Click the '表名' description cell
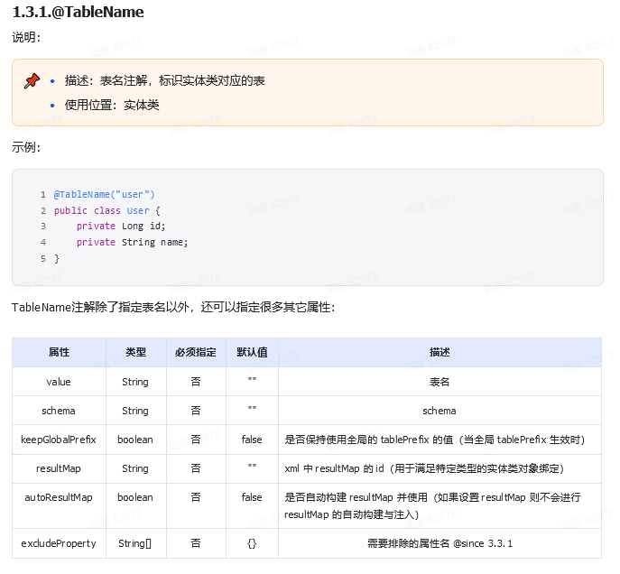The width and height of the screenshot is (620, 574). click(x=440, y=382)
